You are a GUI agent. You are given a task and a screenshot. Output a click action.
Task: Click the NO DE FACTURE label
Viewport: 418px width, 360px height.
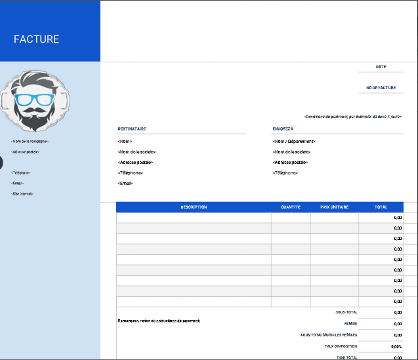(381, 88)
